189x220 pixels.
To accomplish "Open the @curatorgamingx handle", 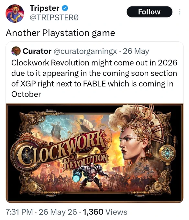I will point(85,51).
